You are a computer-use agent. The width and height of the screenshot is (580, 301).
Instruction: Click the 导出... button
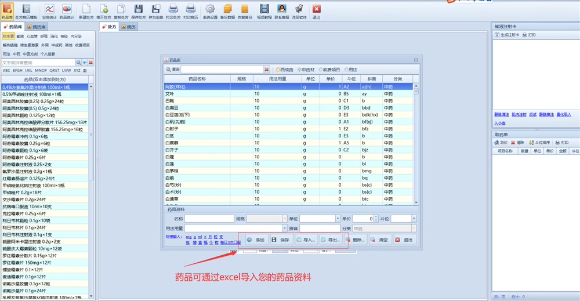(x=331, y=240)
